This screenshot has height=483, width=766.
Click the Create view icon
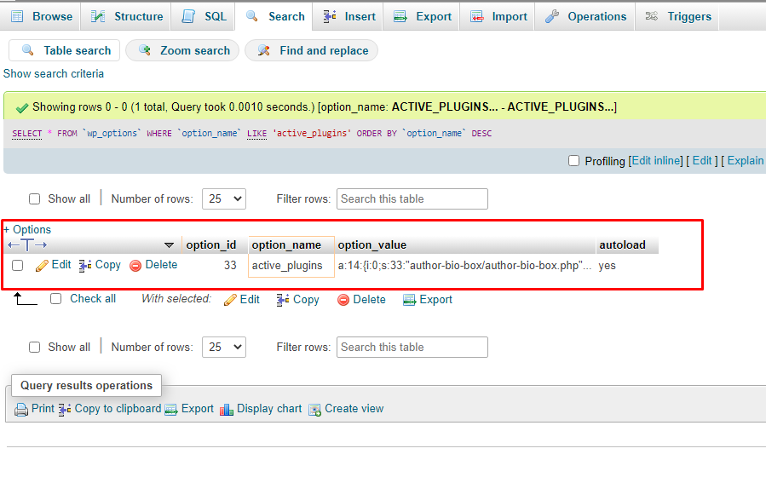point(314,410)
